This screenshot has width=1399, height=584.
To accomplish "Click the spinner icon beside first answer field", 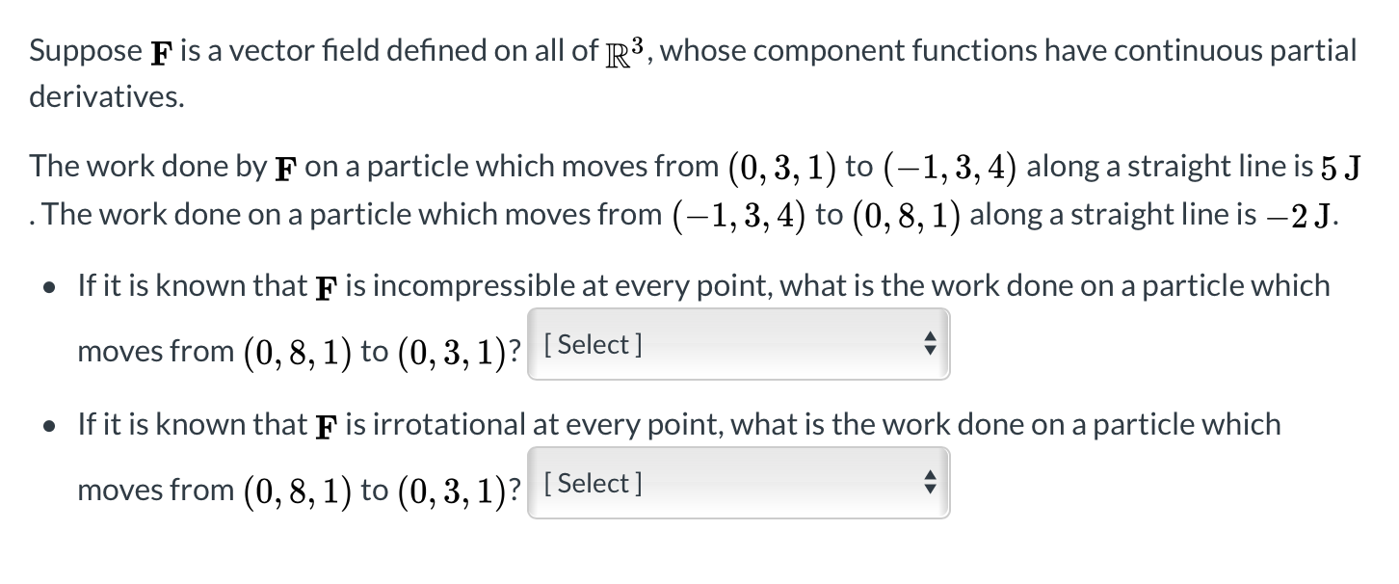I will [x=928, y=345].
